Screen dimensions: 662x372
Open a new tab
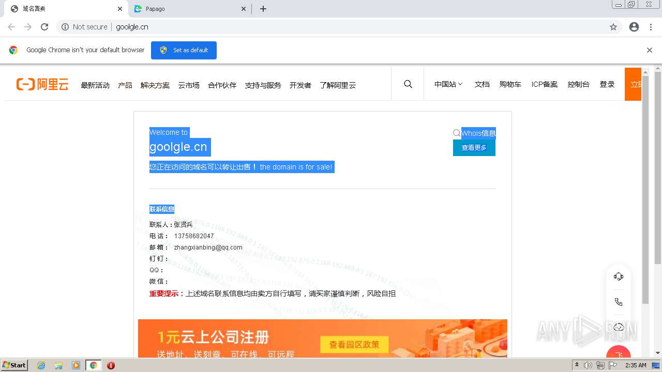pos(263,9)
